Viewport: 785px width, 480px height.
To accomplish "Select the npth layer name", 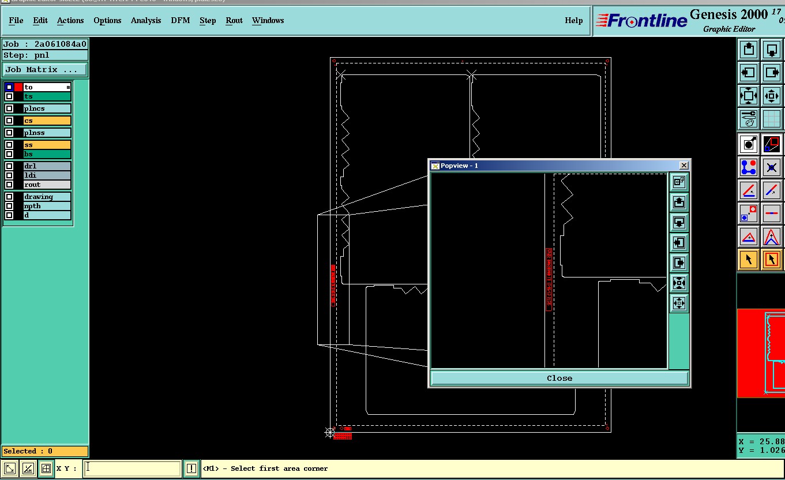I will pyautogui.click(x=47, y=206).
